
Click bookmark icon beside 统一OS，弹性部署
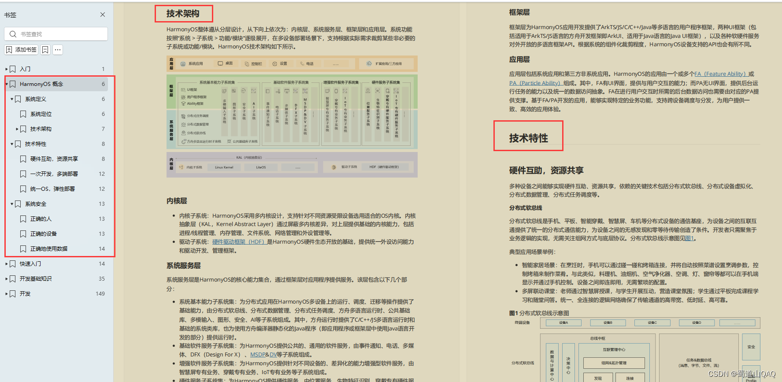(23, 189)
